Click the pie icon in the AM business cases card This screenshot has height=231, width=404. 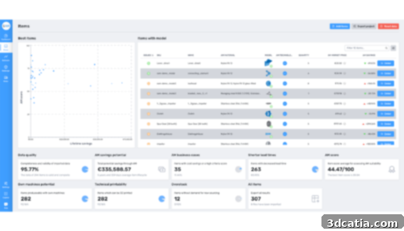point(238,169)
